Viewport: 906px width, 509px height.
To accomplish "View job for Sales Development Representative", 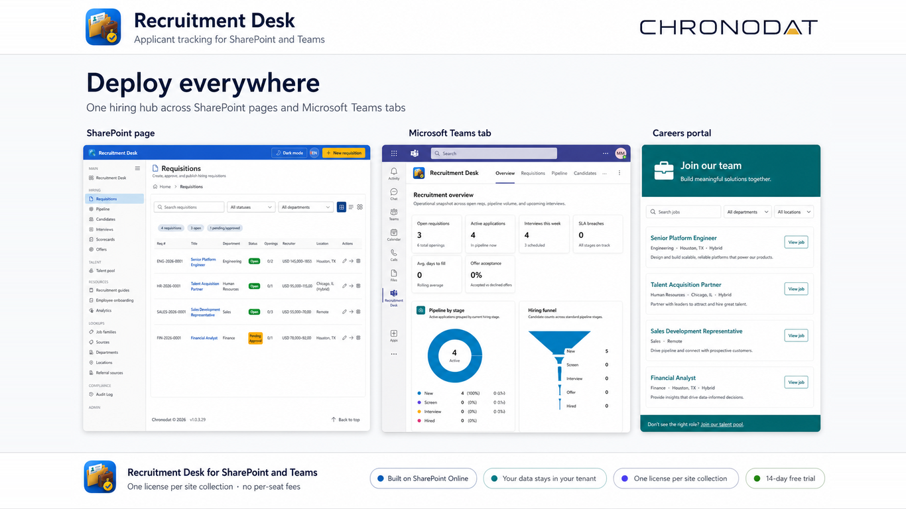I will (x=796, y=335).
